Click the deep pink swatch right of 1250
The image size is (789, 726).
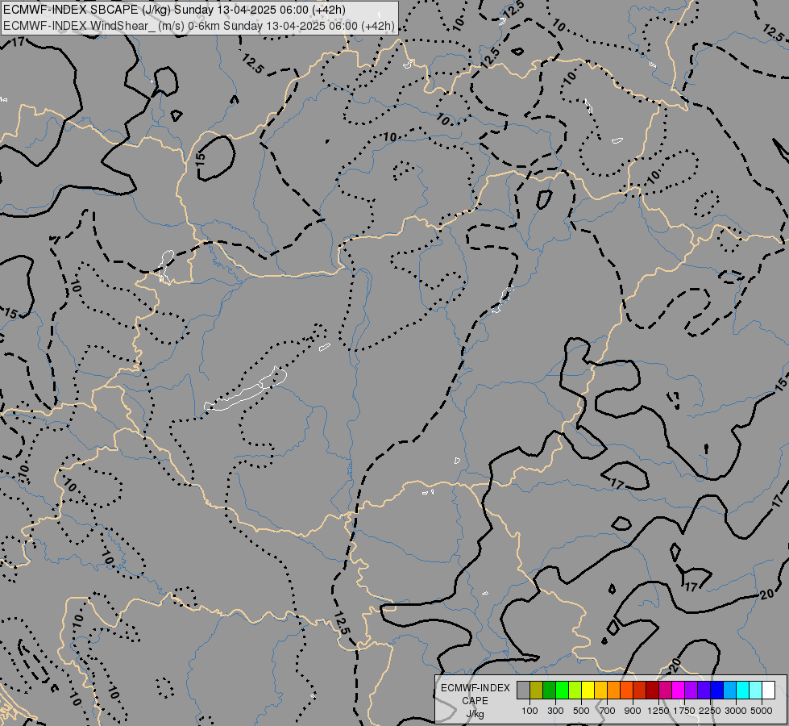click(x=665, y=691)
